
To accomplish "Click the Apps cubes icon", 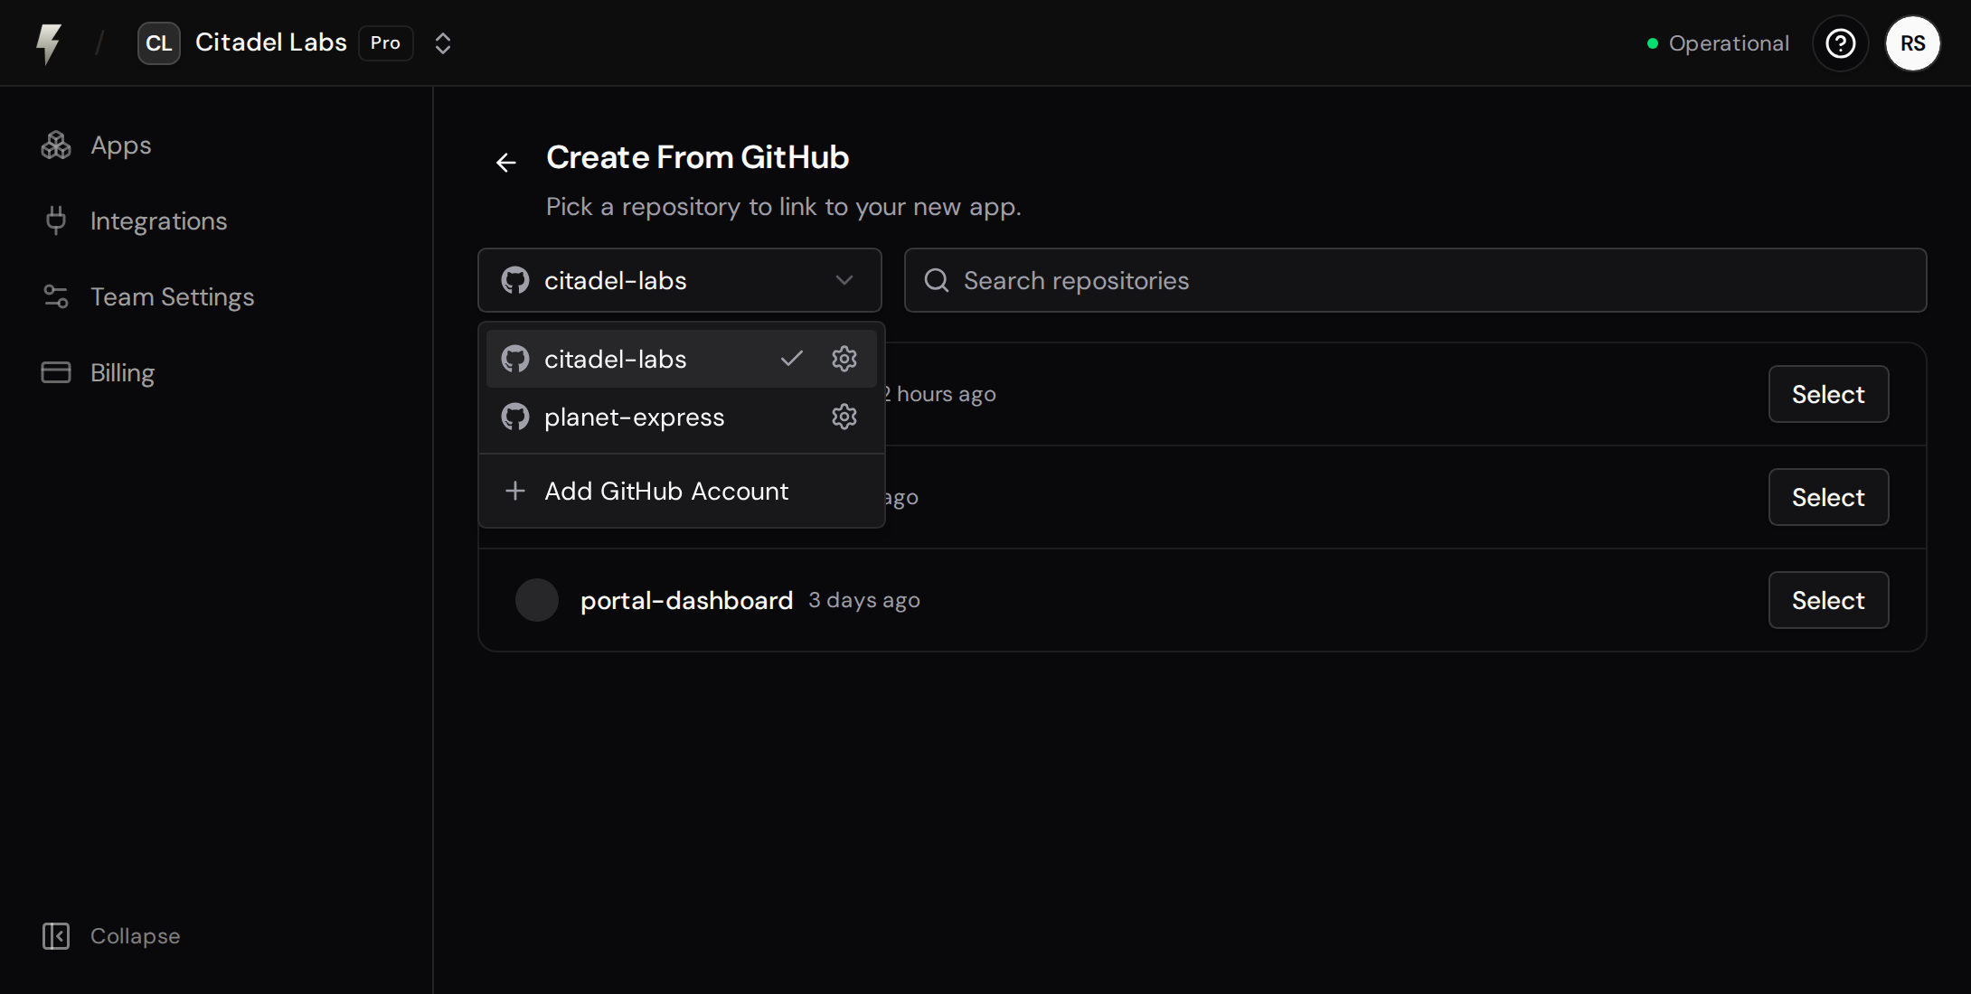I will point(56,145).
